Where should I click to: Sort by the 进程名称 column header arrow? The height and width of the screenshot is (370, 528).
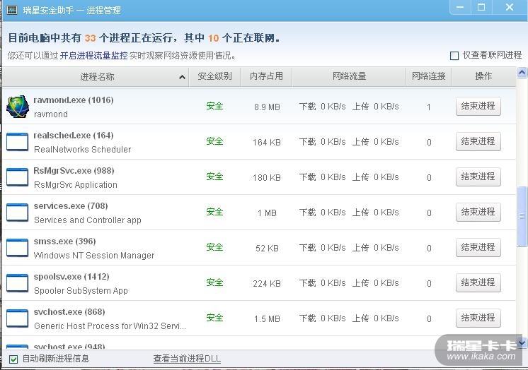point(182,77)
